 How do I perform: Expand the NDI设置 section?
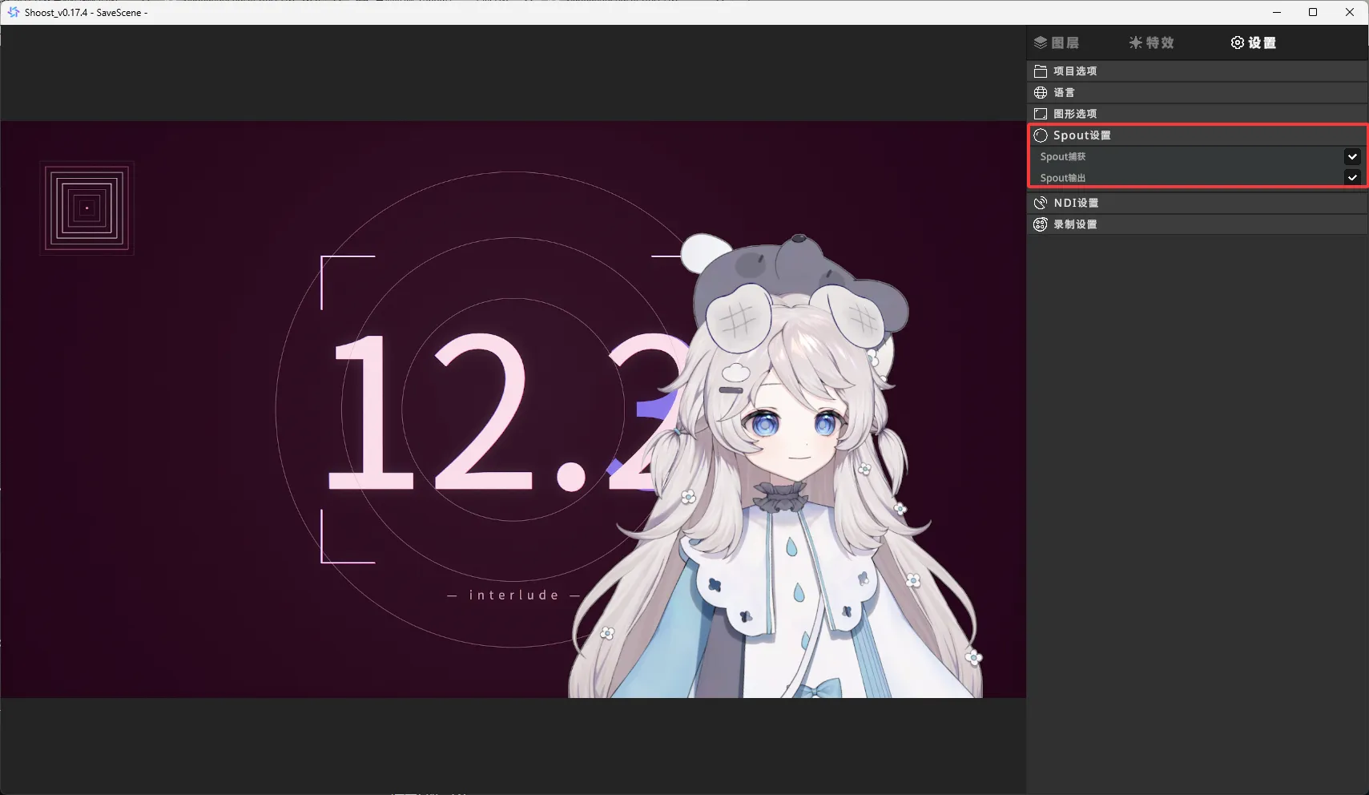[x=1197, y=203]
